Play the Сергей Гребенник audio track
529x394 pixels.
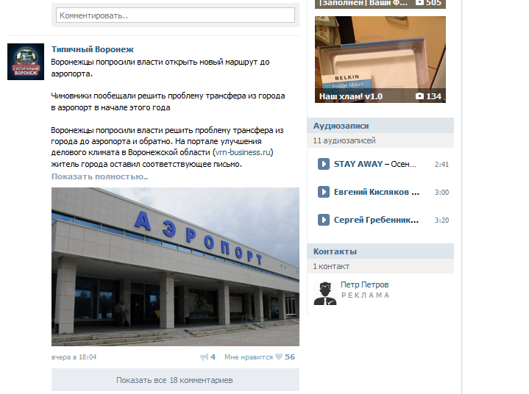pyautogui.click(x=323, y=220)
